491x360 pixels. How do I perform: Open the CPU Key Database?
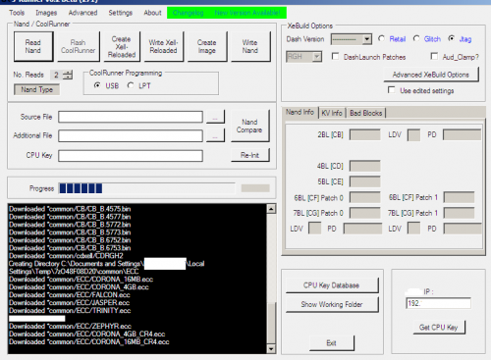[x=332, y=285]
